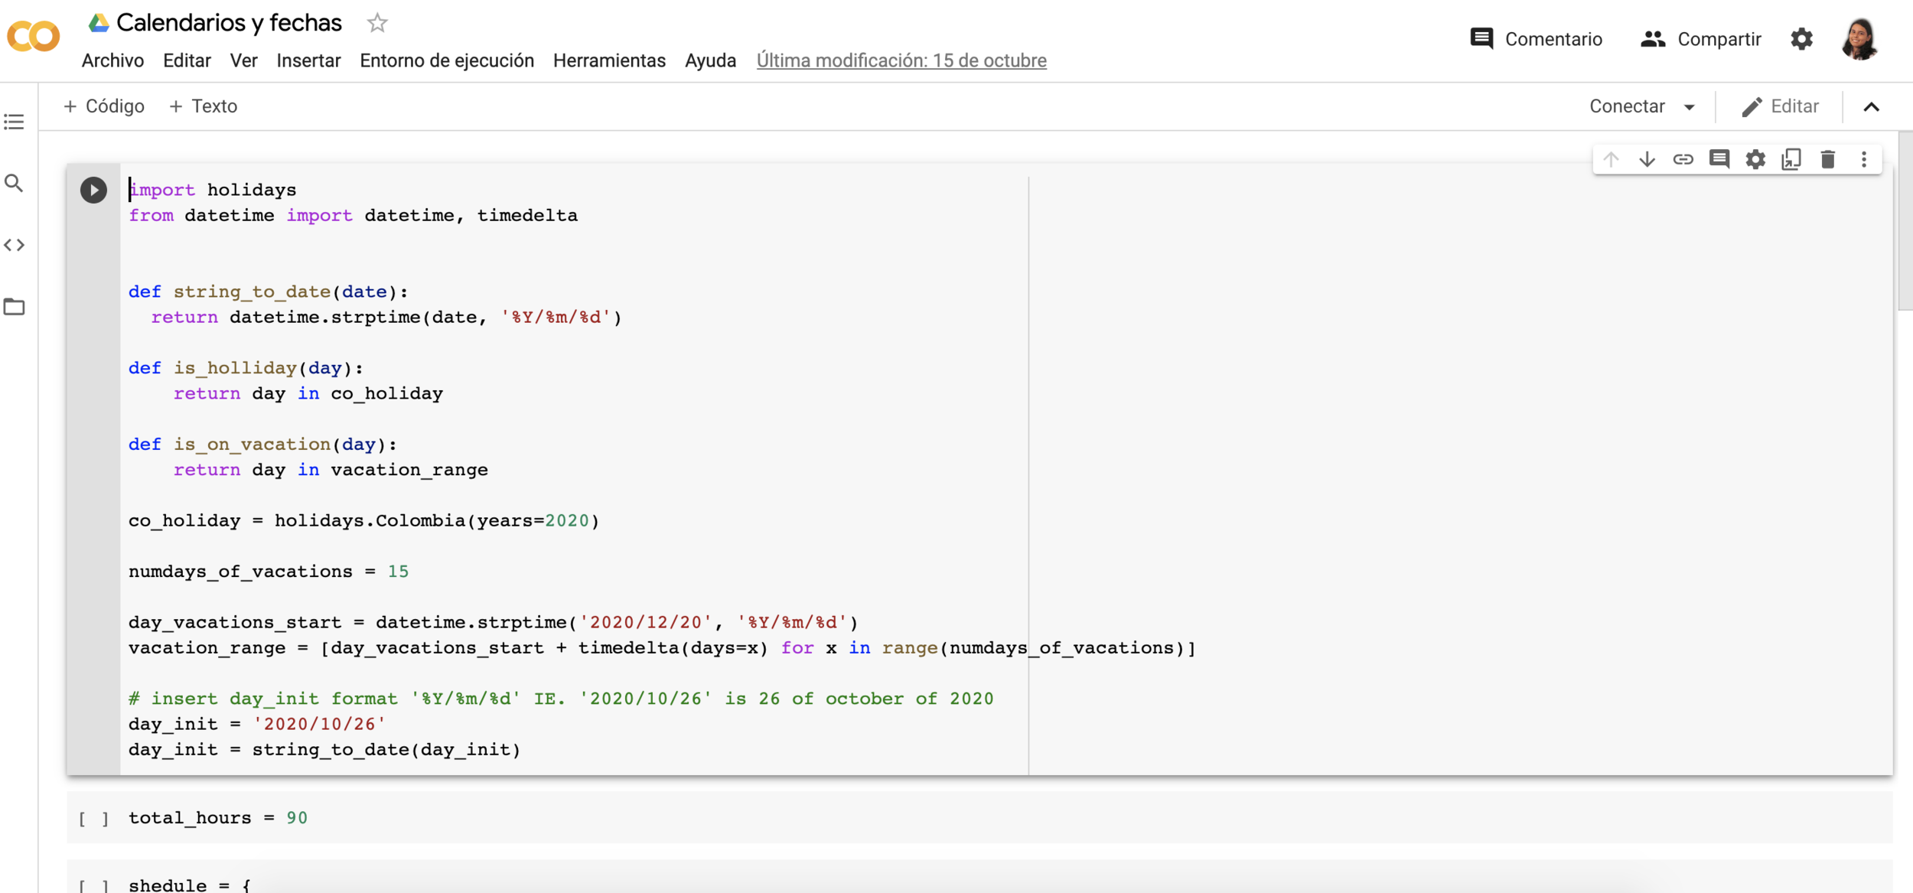
Task: Open the Herramientas menu
Action: [x=609, y=60]
